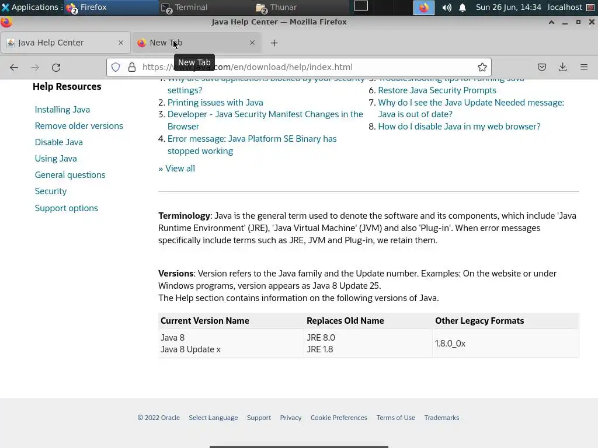Close the New Tab tab
The width and height of the screenshot is (598, 448).
click(252, 43)
